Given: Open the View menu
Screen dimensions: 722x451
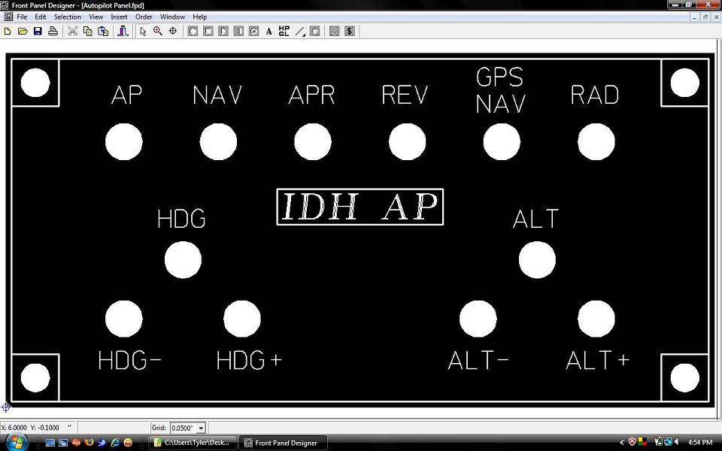Looking at the screenshot, I should pos(96,17).
